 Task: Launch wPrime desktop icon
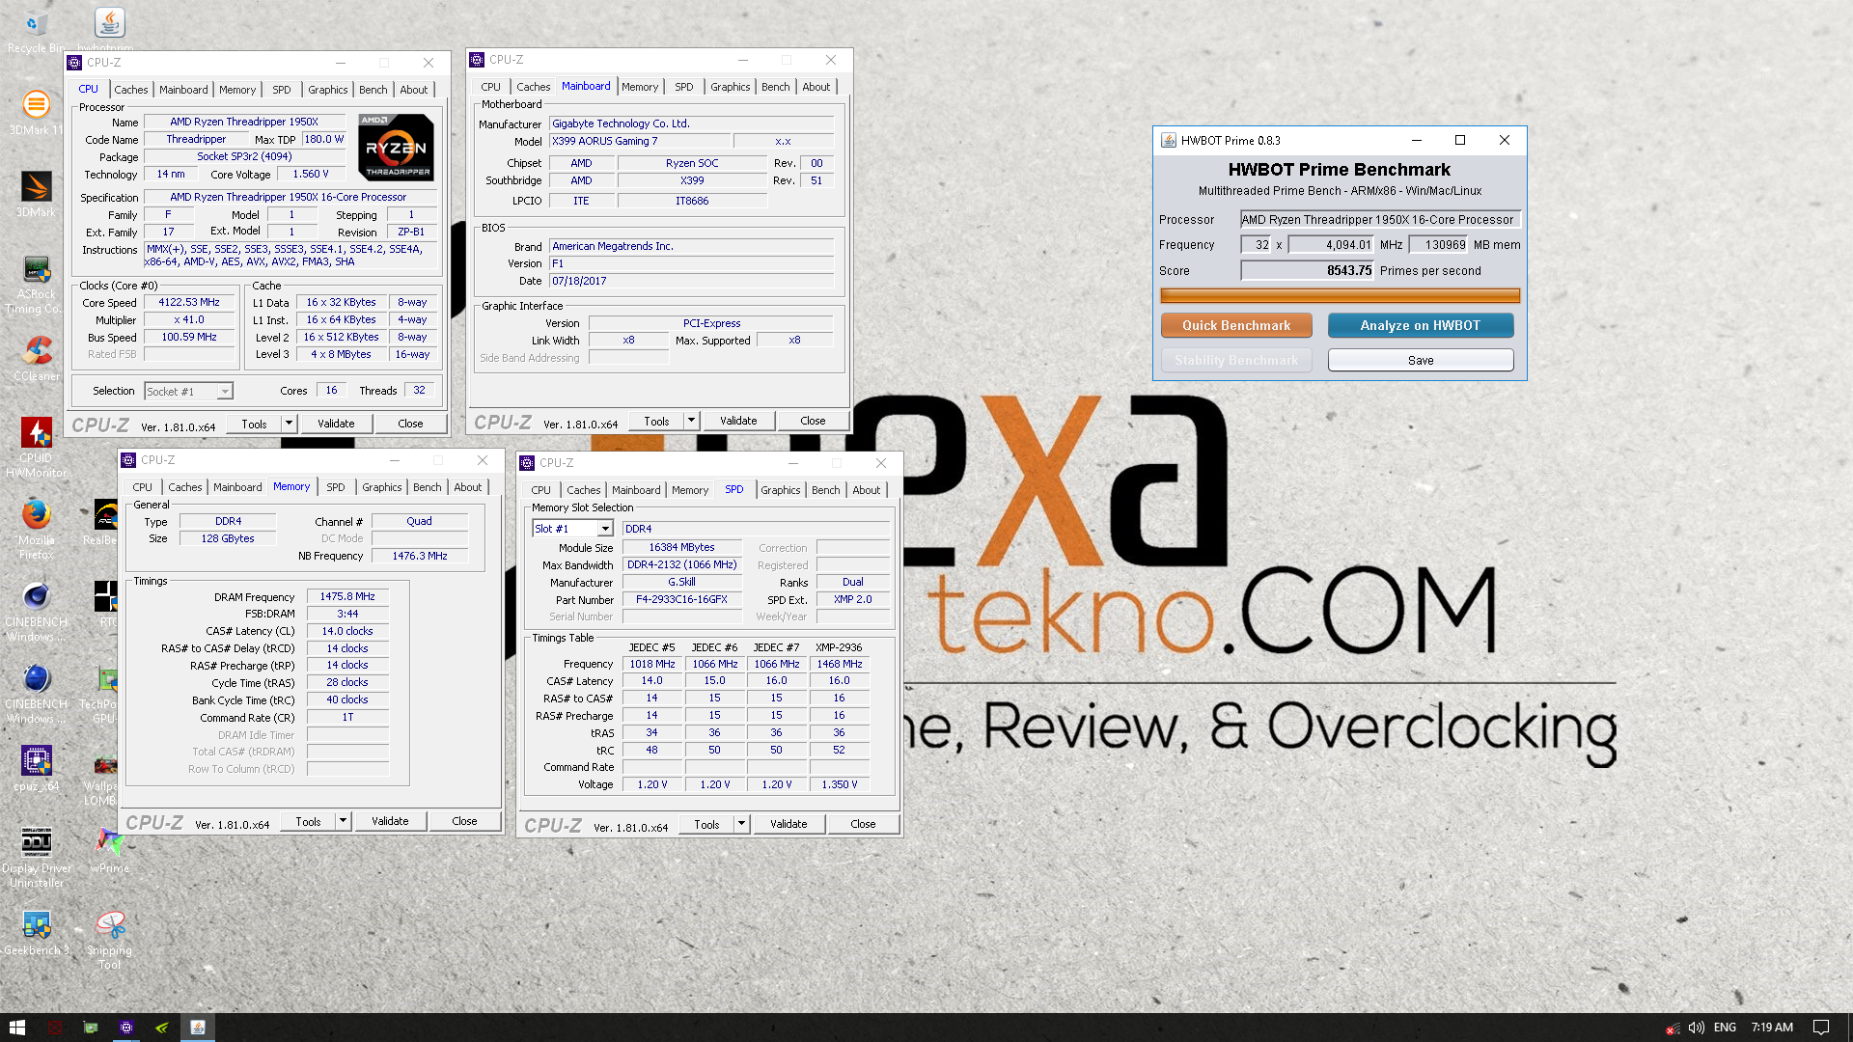tap(110, 849)
